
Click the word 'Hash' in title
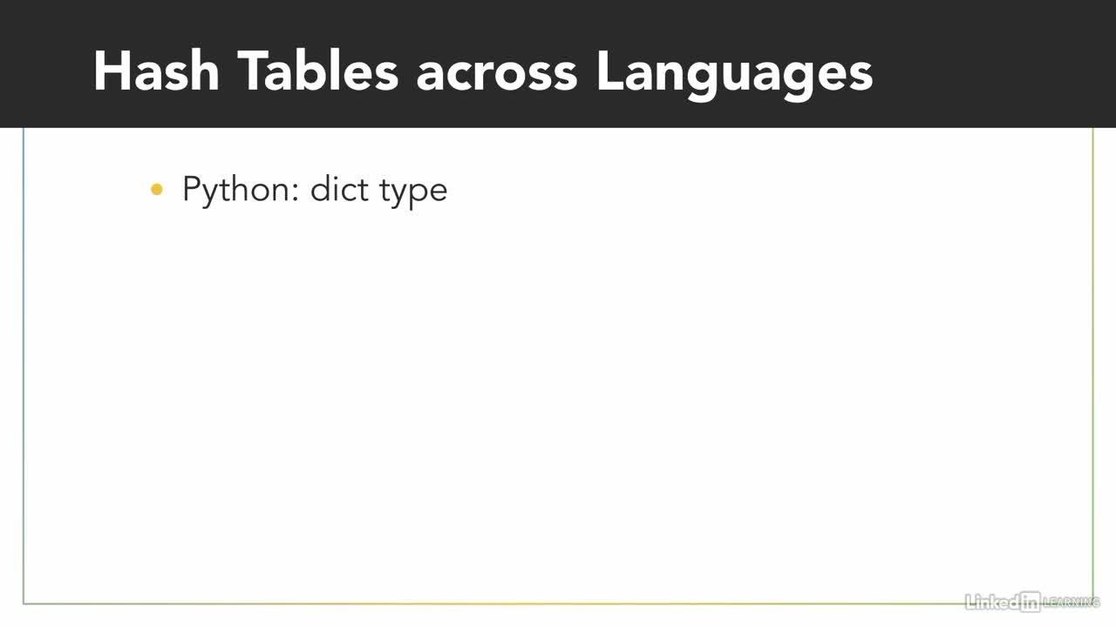(156, 71)
